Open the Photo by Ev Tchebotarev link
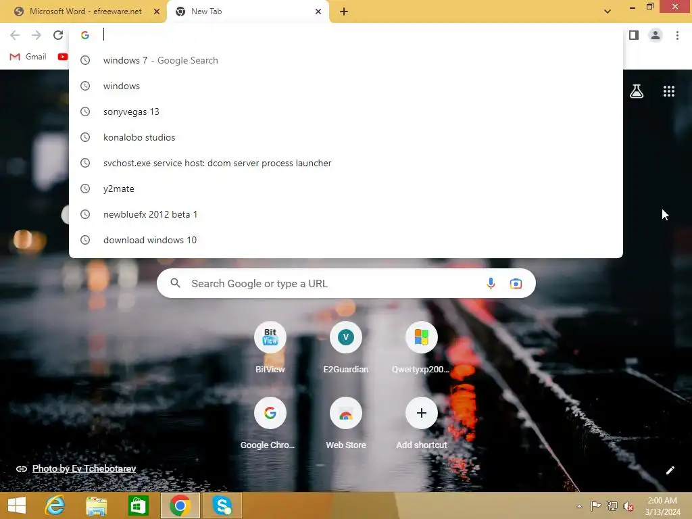The height and width of the screenshot is (519, 692). pos(84,469)
